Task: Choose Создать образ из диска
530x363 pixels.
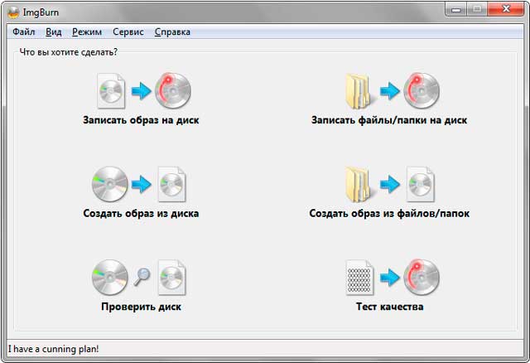Action: [141, 214]
